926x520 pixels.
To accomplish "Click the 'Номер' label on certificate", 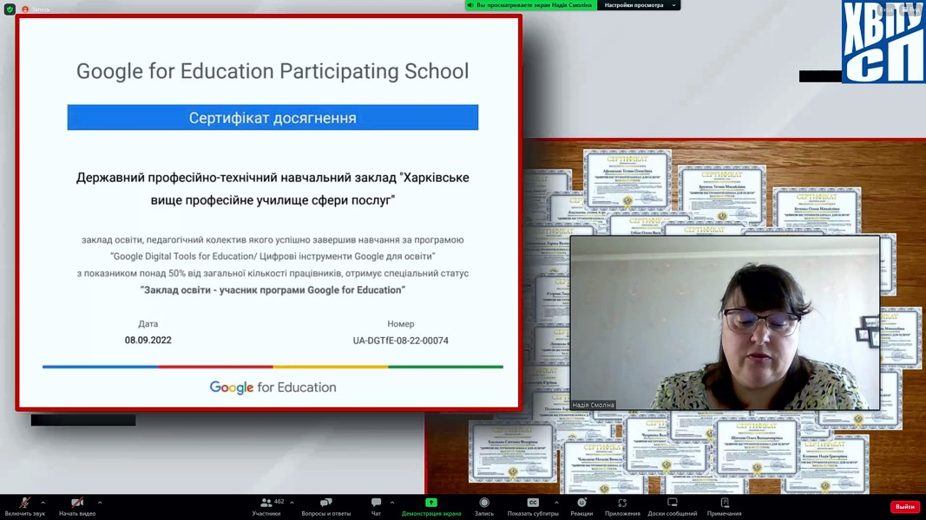I will [x=400, y=323].
